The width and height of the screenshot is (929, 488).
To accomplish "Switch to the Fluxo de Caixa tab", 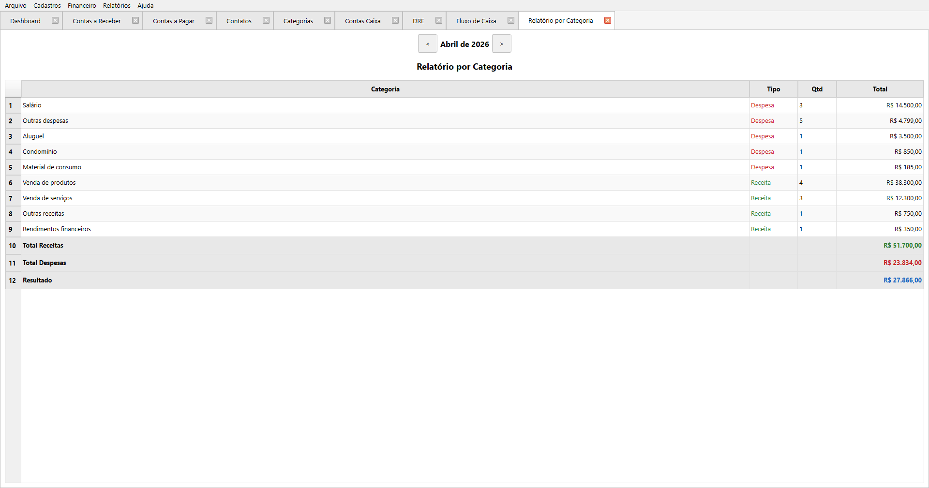I will point(476,21).
